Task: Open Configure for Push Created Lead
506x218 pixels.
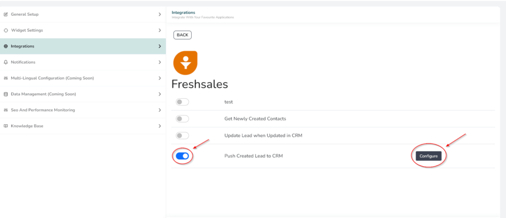Action: point(428,156)
